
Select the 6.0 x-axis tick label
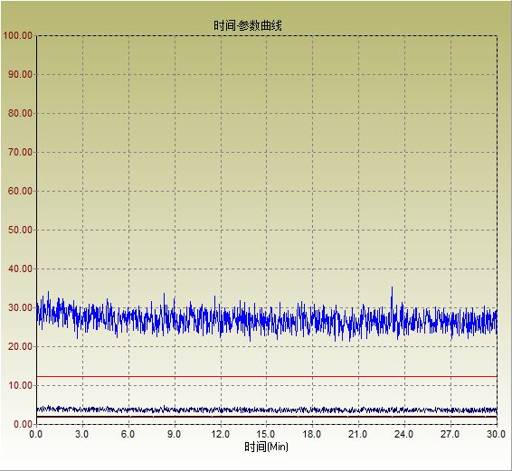click(128, 434)
